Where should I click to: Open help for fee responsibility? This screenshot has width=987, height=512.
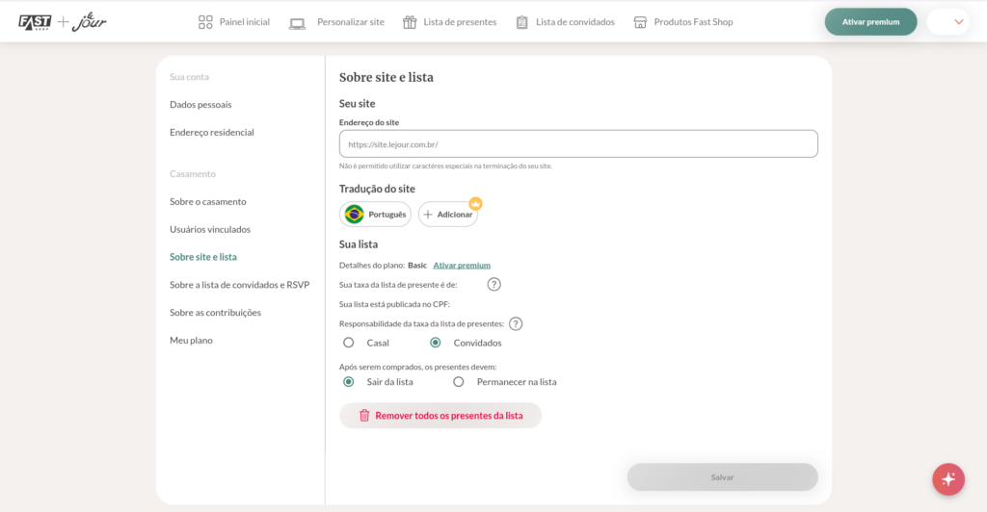pyautogui.click(x=516, y=323)
